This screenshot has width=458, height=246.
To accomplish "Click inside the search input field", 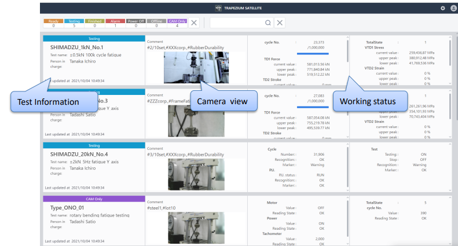I will point(237,23).
